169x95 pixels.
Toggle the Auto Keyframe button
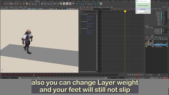(165, 78)
